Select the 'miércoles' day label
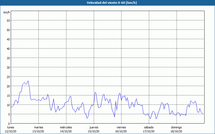This screenshot has width=215, height=134. pyautogui.click(x=66, y=127)
